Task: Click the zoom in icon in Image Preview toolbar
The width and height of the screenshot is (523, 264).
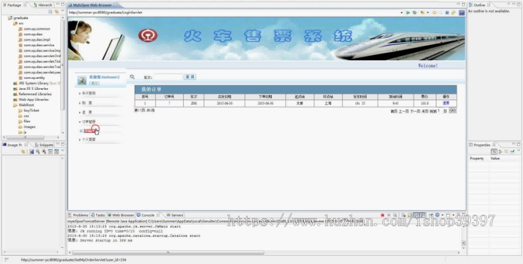Action: click(44, 151)
